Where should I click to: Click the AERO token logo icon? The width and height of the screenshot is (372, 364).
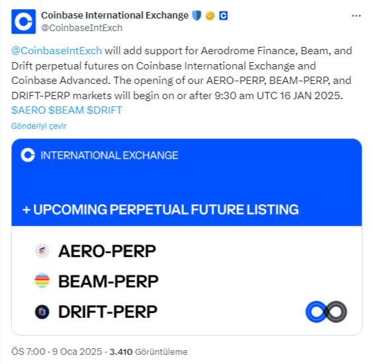(x=42, y=251)
